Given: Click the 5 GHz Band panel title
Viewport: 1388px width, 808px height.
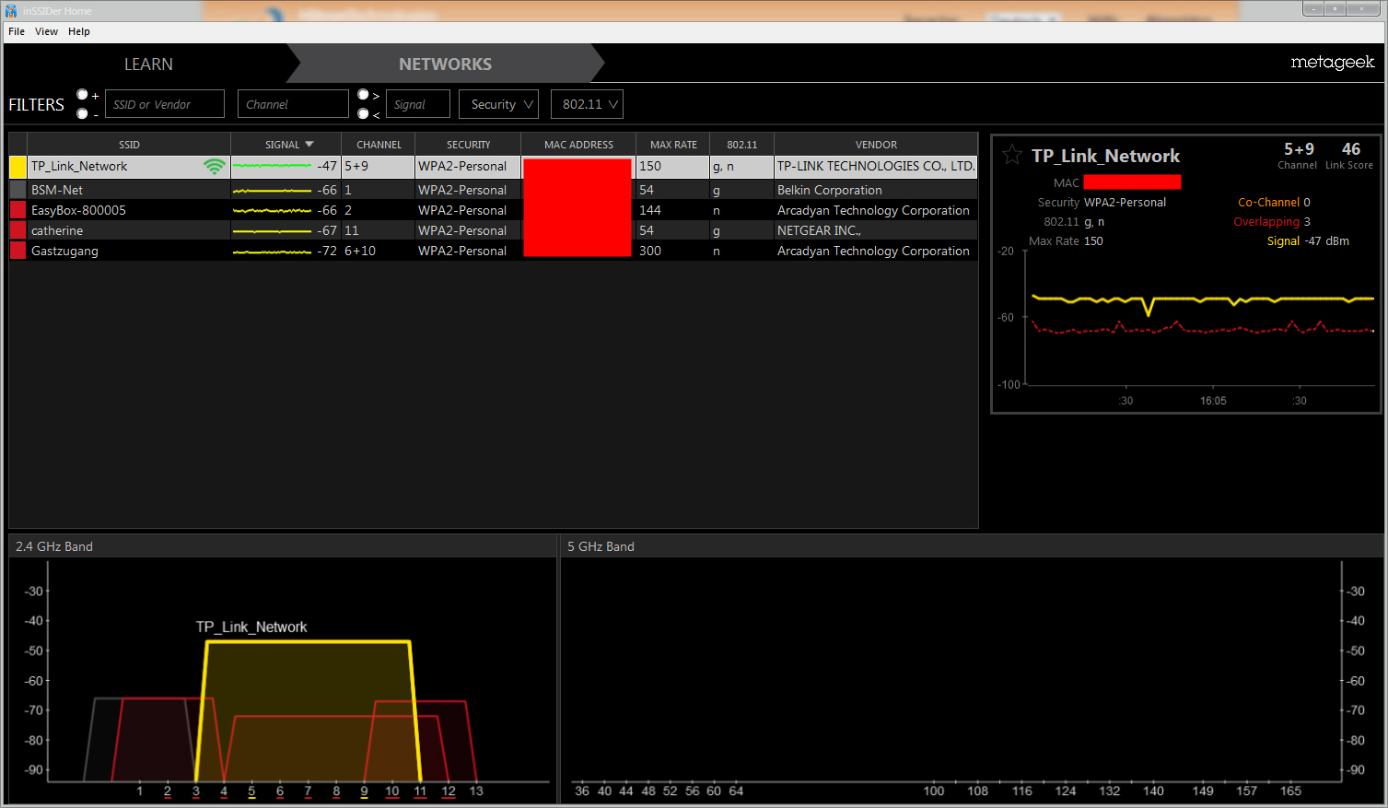Looking at the screenshot, I should [x=601, y=546].
